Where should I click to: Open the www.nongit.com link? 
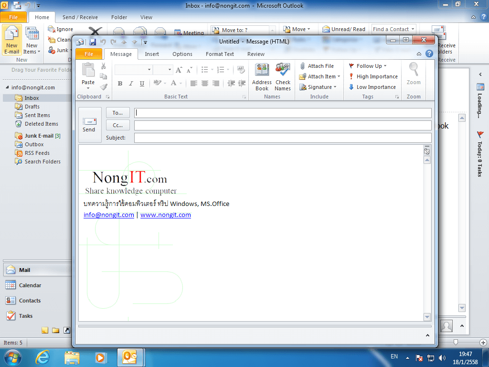[x=166, y=215]
